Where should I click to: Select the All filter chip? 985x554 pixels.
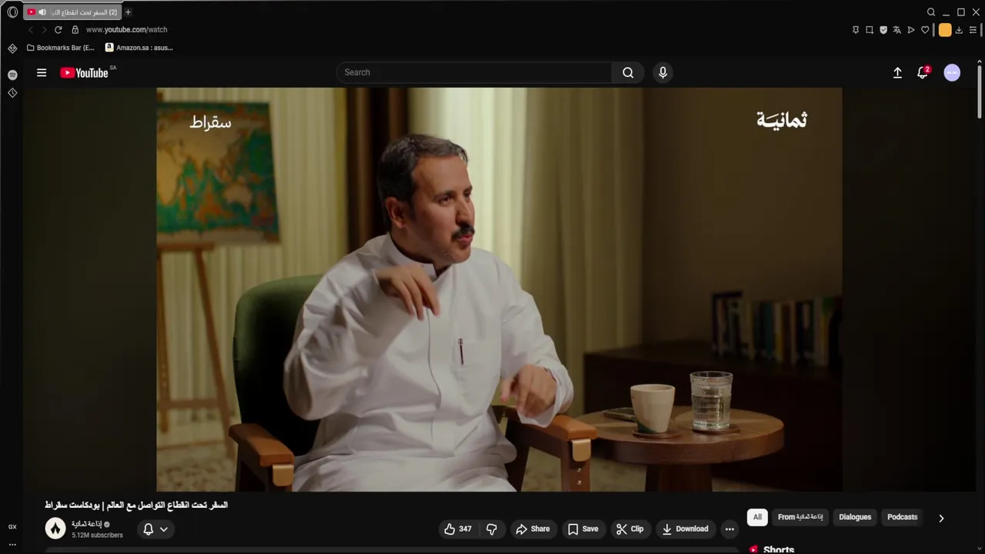(x=757, y=517)
